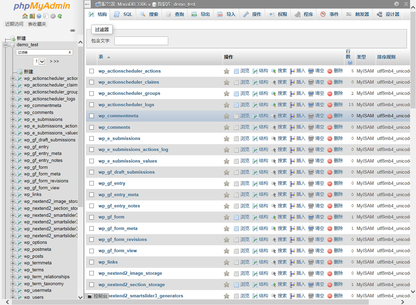Viewport: 416px width, 305px height.
Task: Expand wp_gf_entry in the tree
Action: pos(13,147)
